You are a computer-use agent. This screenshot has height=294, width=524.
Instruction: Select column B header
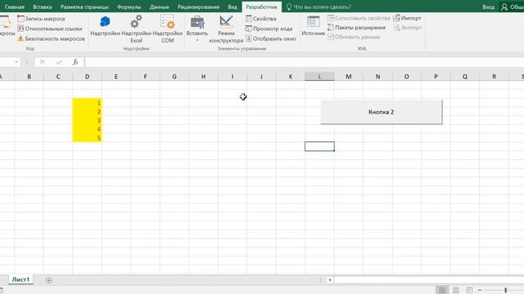click(29, 77)
